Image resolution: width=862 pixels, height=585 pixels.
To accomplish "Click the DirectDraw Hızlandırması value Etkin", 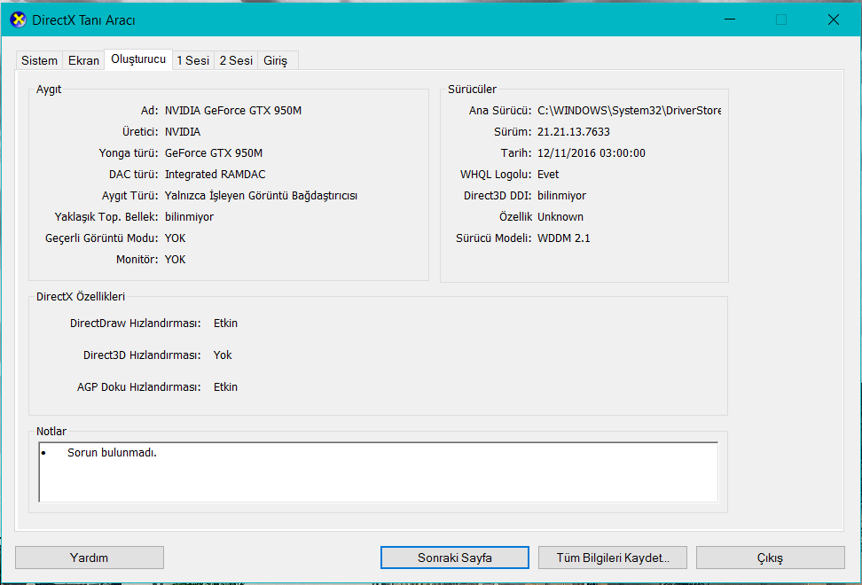I will pos(225,324).
